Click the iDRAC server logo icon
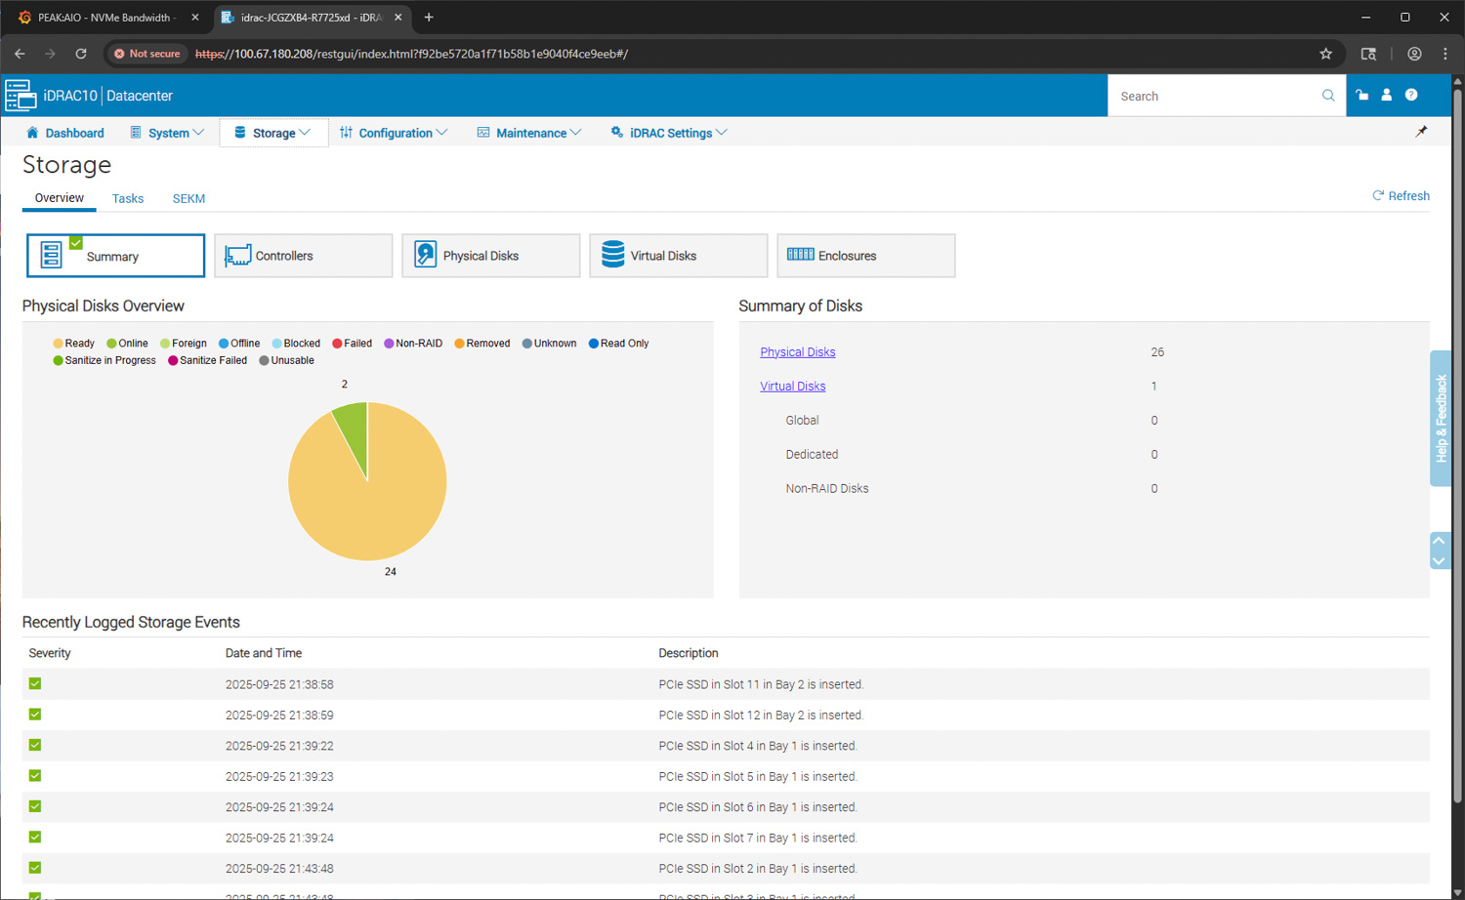The image size is (1465, 900). (x=21, y=96)
